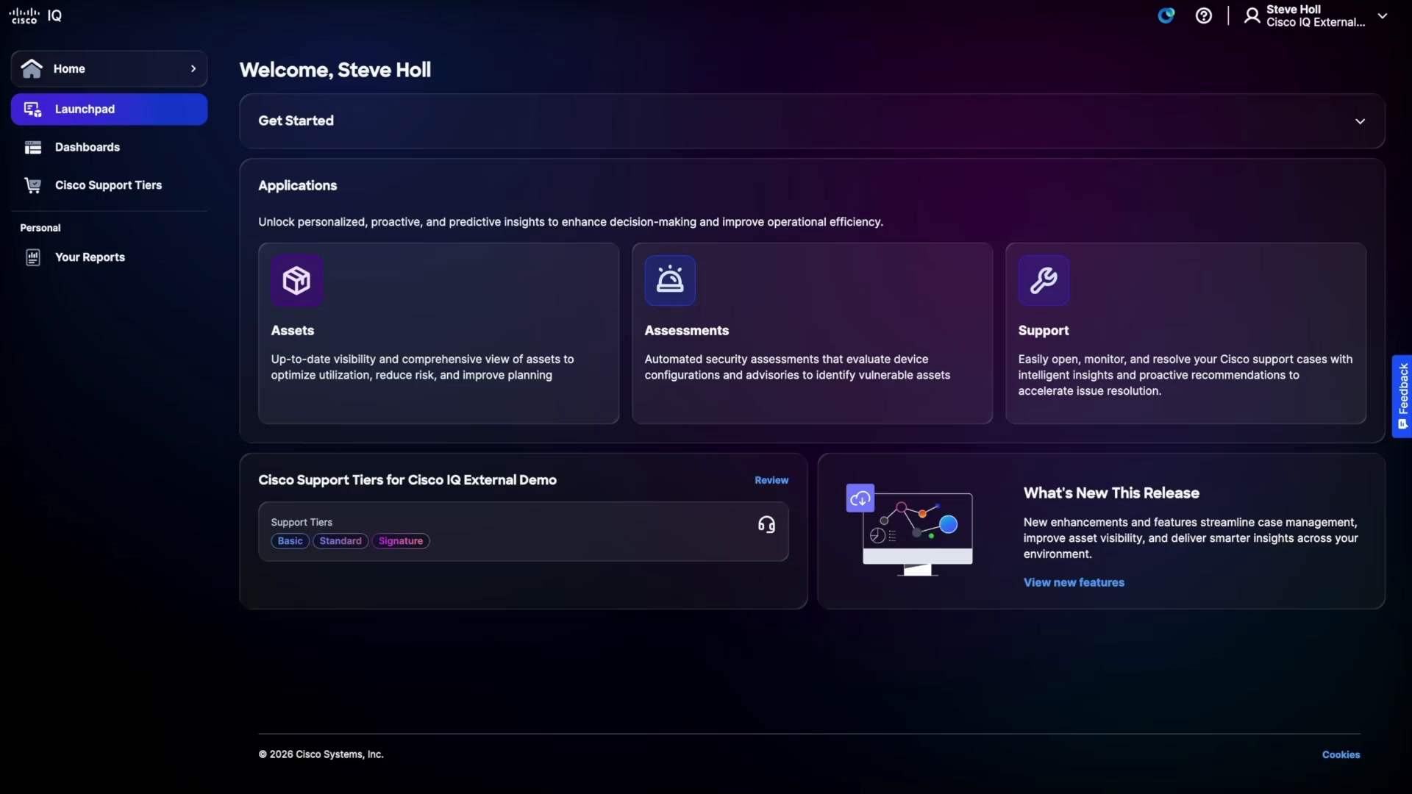The width and height of the screenshot is (1412, 794).
Task: Click the What's New monitor illustration
Action: tap(910, 530)
